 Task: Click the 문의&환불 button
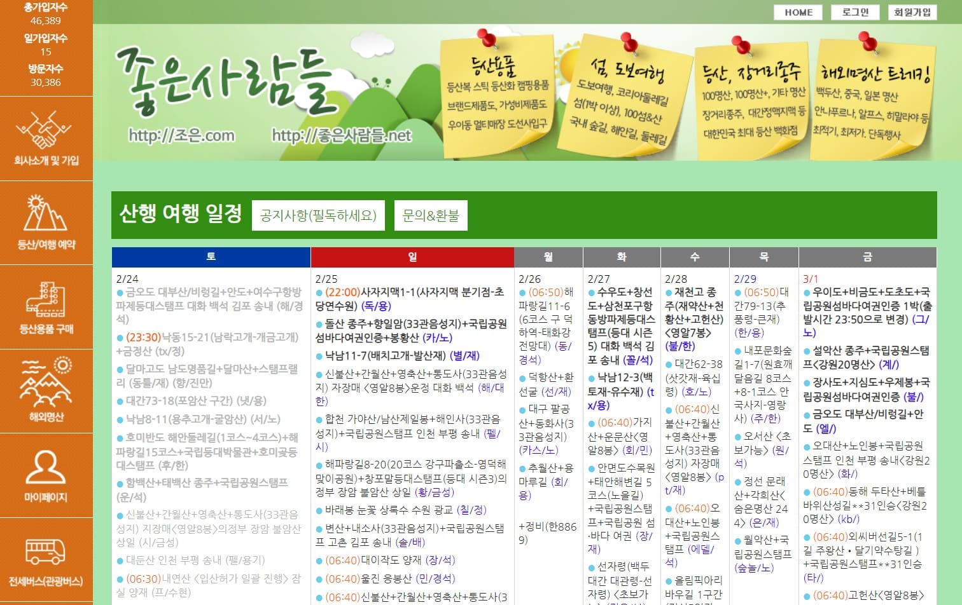(431, 215)
